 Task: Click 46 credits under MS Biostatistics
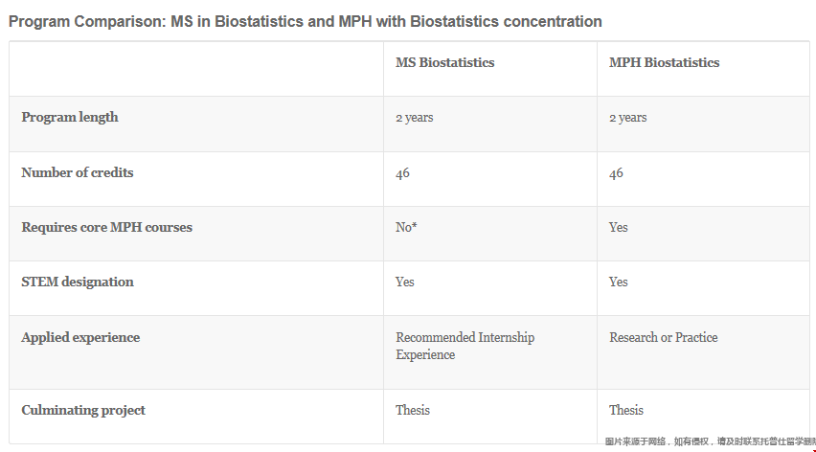402,173
